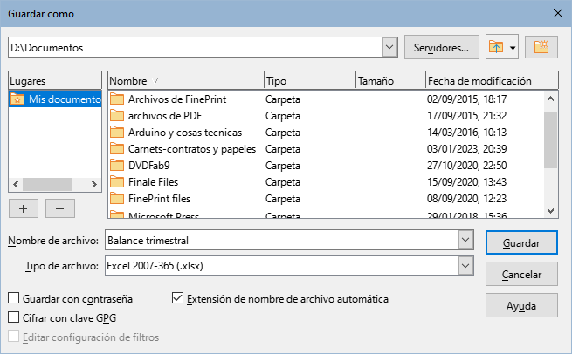The image size is (572, 354).
Task: Sort files by the Nombre column header
Action: point(183,80)
